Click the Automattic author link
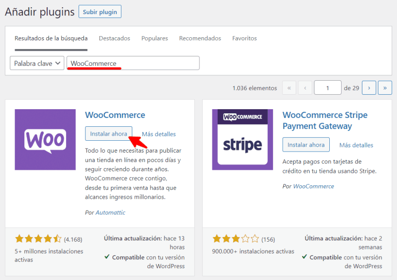Screen dimensions: 397x280 (x=110, y=213)
